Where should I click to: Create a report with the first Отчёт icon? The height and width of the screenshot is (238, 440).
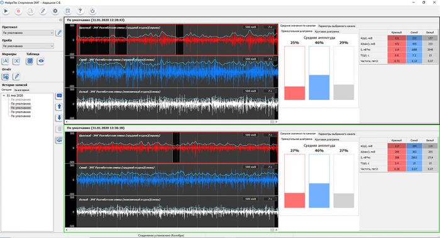(6, 76)
